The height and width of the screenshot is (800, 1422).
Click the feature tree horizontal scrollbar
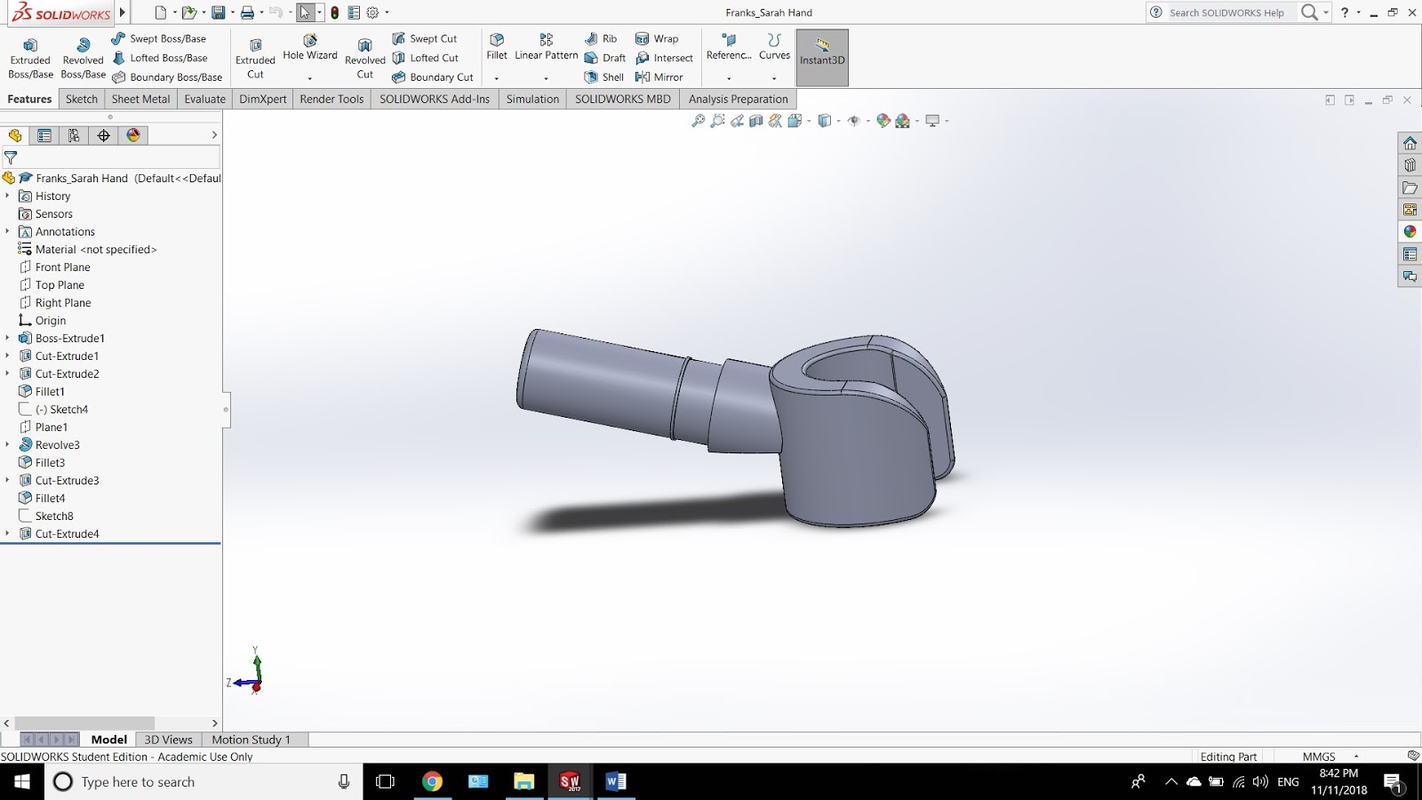pyautogui.click(x=84, y=724)
